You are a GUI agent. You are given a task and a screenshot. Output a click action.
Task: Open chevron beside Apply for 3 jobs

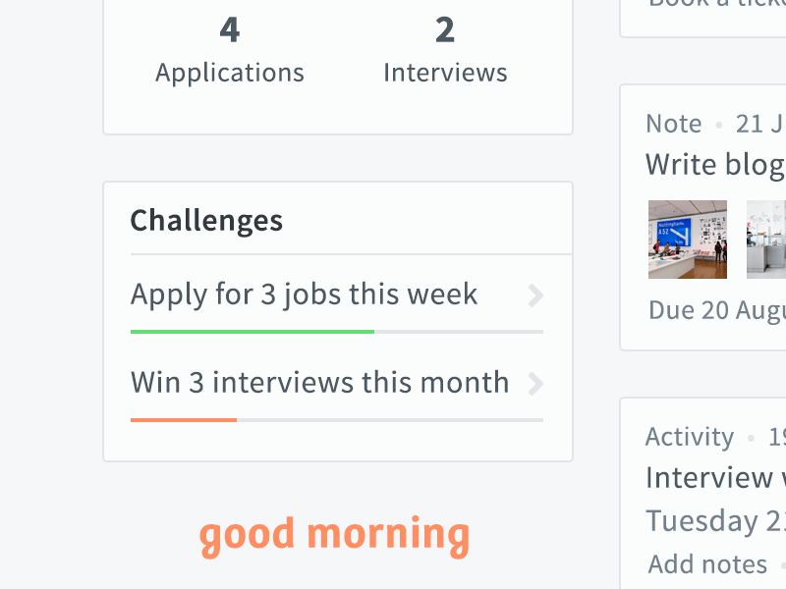click(535, 295)
